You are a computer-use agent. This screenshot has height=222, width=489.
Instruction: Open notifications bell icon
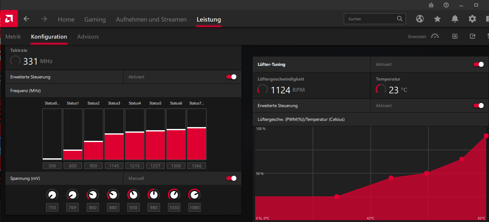pyautogui.click(x=455, y=19)
